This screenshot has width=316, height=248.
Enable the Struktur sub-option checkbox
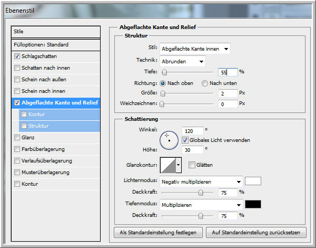(24, 126)
